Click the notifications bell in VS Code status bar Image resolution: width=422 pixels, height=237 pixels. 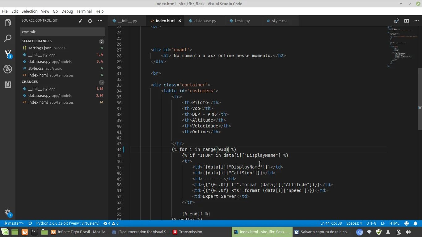click(x=416, y=223)
